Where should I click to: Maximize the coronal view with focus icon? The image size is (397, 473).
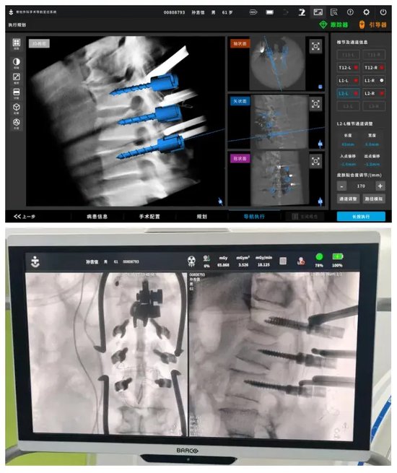[315, 161]
